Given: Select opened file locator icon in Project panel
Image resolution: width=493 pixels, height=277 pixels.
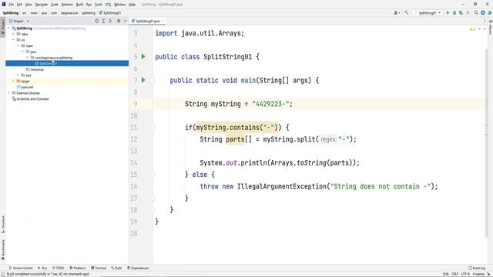Looking at the screenshot, I should pyautogui.click(x=96, y=21).
